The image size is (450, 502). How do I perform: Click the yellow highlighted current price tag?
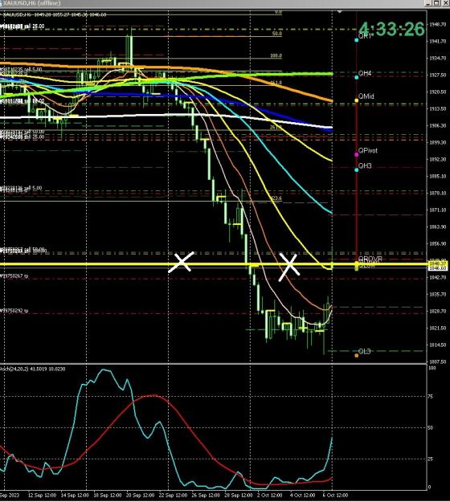[439, 265]
